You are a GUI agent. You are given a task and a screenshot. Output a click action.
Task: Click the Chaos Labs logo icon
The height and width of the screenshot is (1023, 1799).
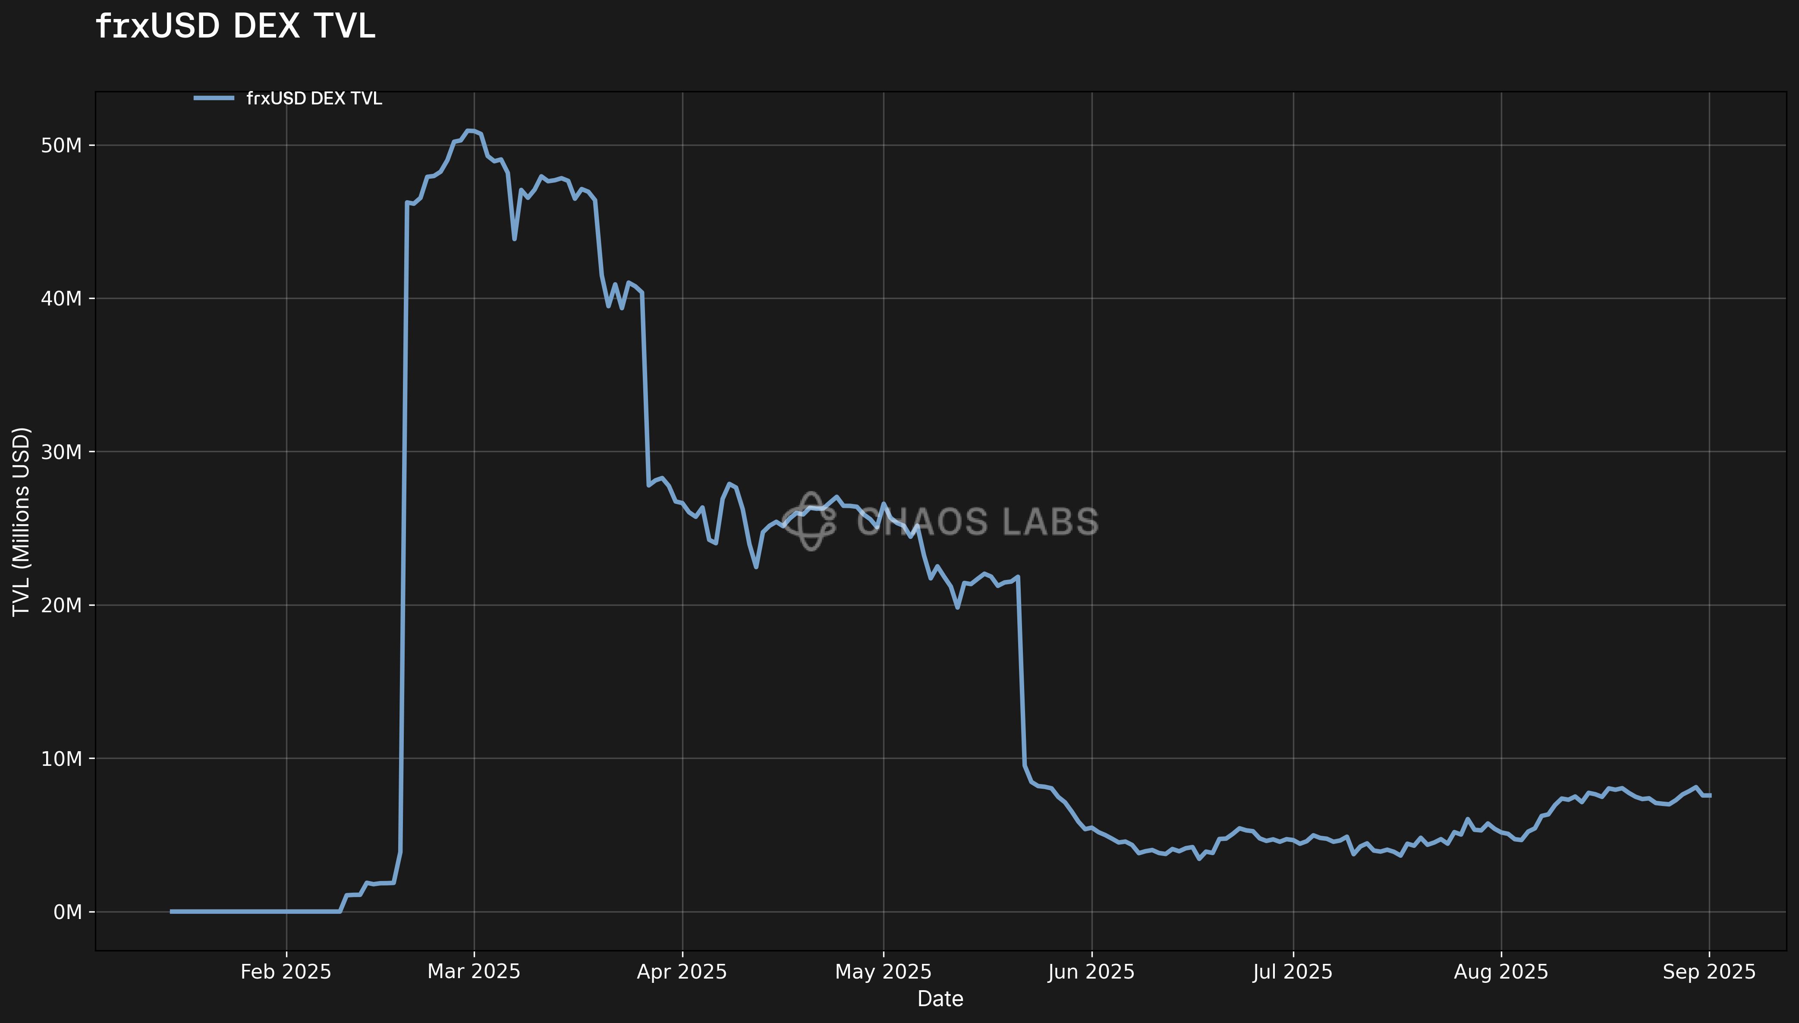point(810,521)
